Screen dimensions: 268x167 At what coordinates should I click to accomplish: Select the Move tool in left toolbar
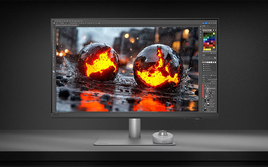tap(54, 27)
